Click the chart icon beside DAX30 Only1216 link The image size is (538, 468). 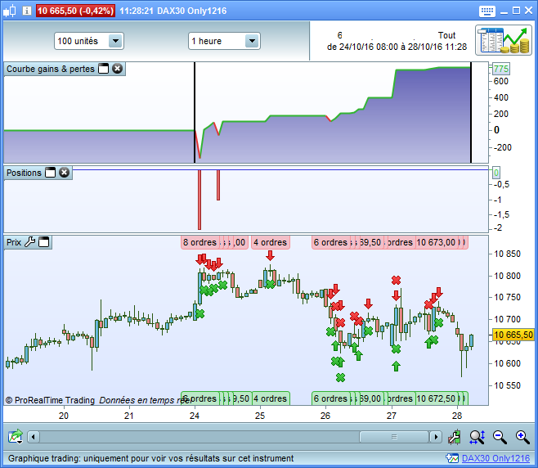(x=452, y=458)
